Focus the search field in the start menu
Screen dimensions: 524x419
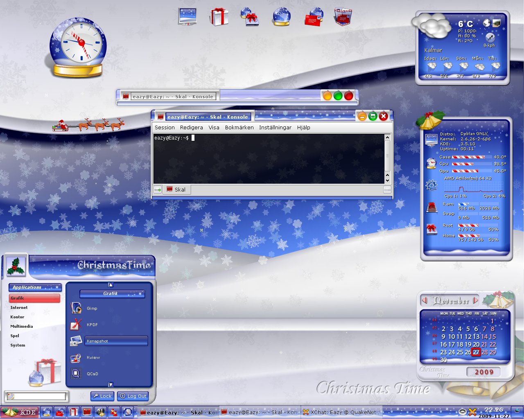pyautogui.click(x=36, y=396)
